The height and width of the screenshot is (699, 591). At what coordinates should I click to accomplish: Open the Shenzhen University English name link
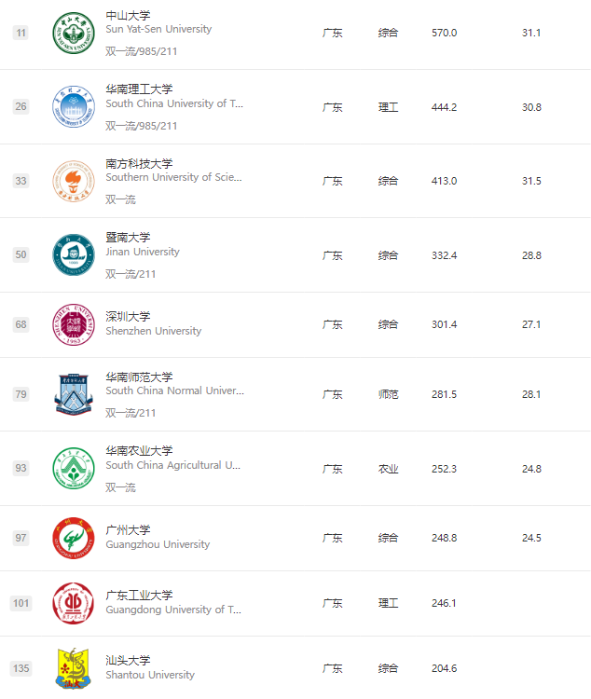pyautogui.click(x=154, y=331)
